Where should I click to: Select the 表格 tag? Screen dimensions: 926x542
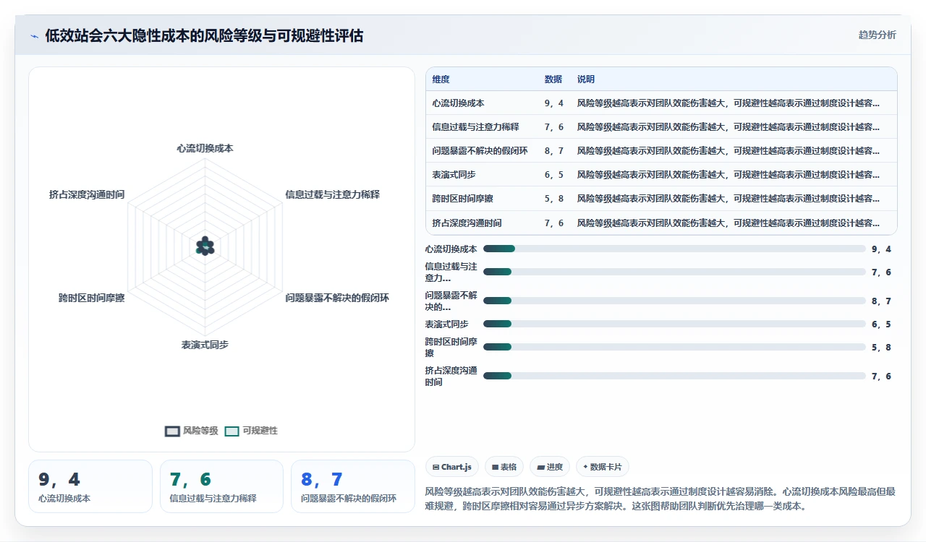pos(504,467)
